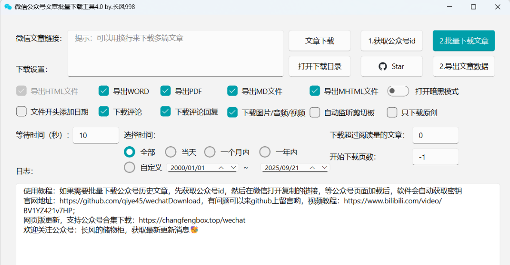Click the down chevron on end date 2025/09/21
This screenshot has height=265, width=510.
pyautogui.click(x=324, y=168)
